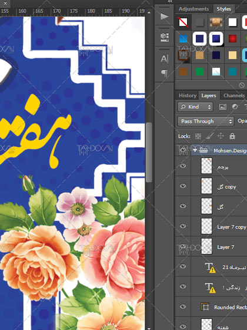This screenshot has width=247, height=330.
Task: Click the text warning icon on زندگی layer
Action: [212, 290]
